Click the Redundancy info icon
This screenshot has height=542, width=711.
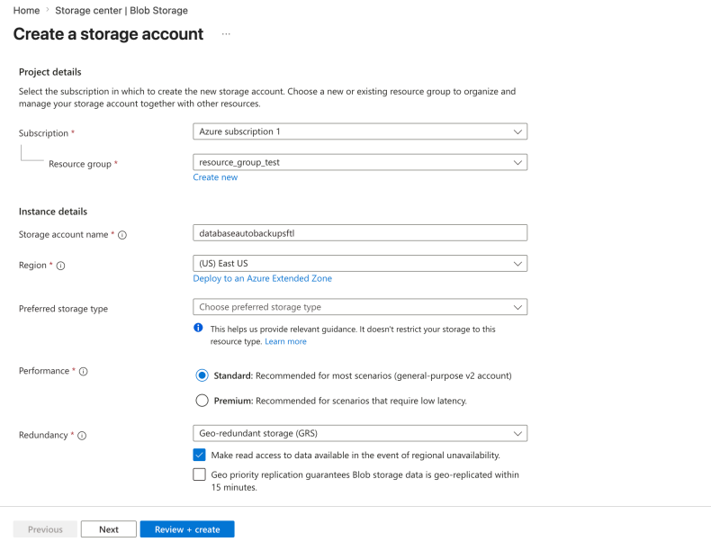(x=82, y=436)
